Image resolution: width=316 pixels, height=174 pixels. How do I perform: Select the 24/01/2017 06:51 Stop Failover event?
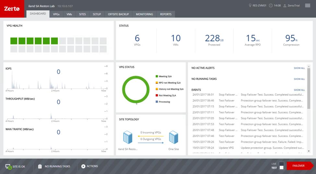click(248, 95)
